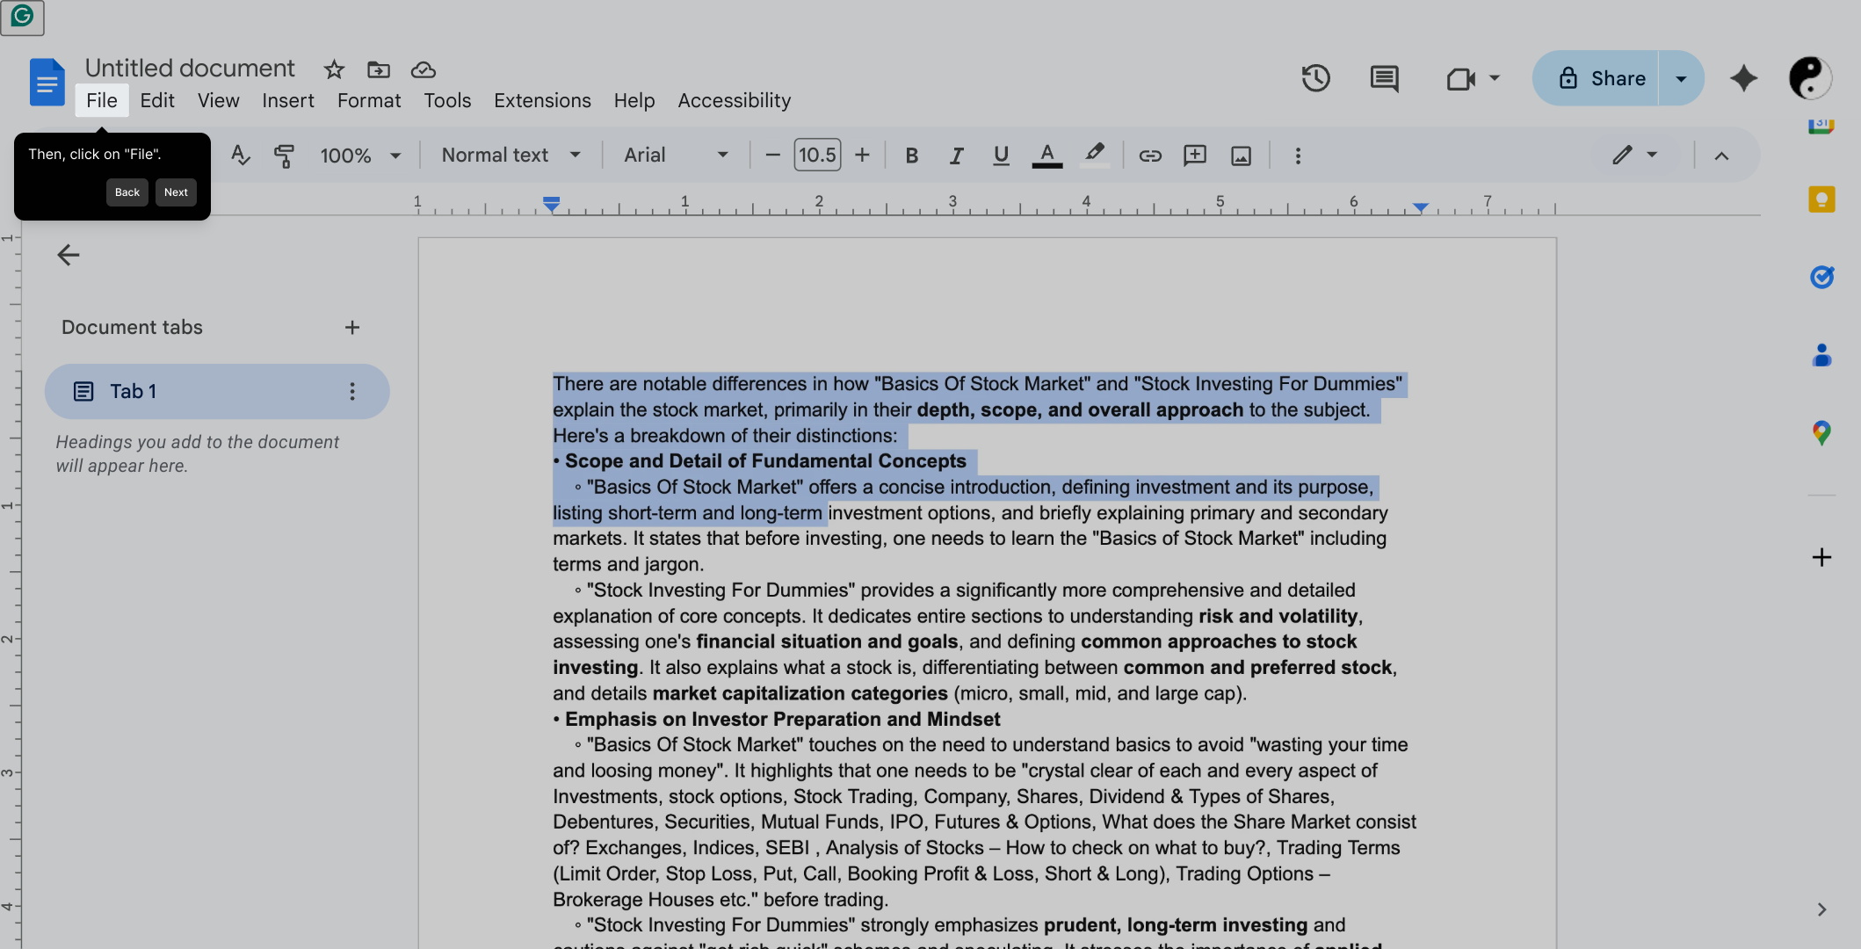Collapse the toolbar menus chevron

[1721, 156]
